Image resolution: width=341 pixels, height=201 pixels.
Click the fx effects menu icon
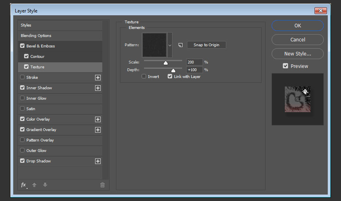[x=24, y=185]
